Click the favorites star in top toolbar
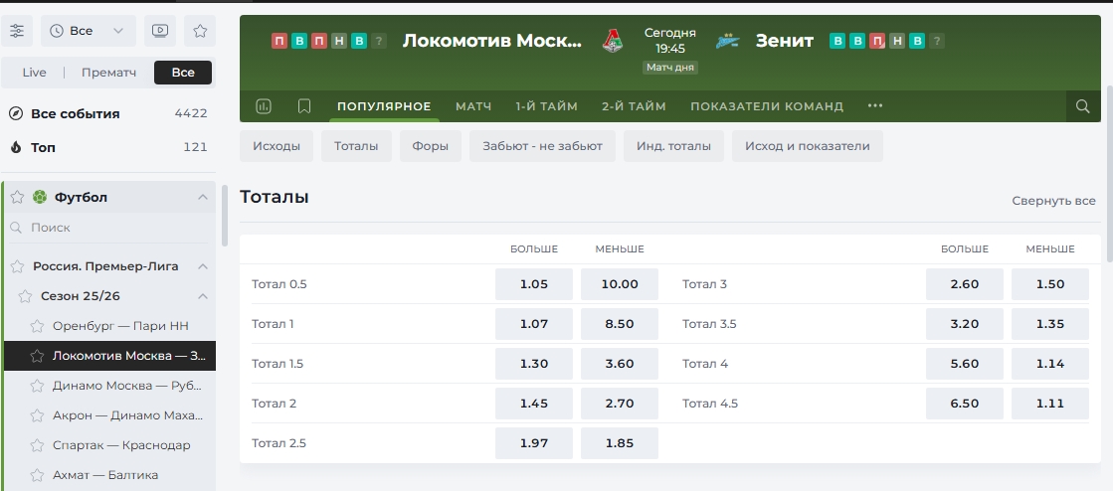This screenshot has width=1113, height=491. click(x=200, y=31)
